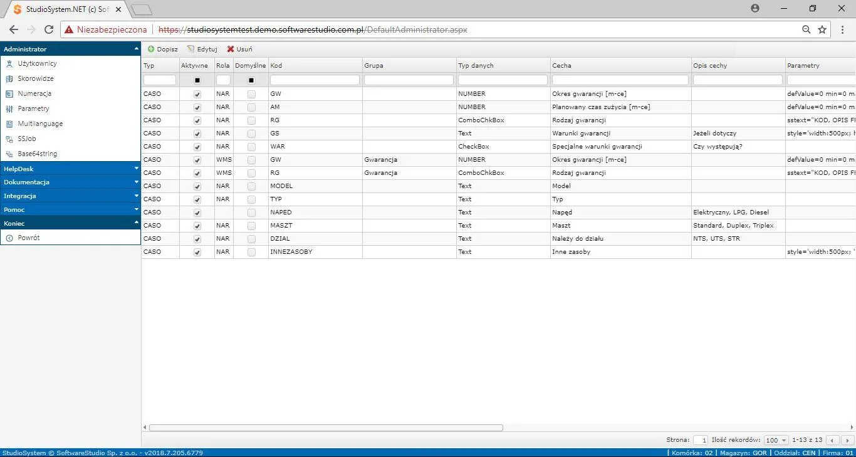Viewport: 856px width, 457px height.
Task: Click the browser back button
Action: pyautogui.click(x=14, y=29)
